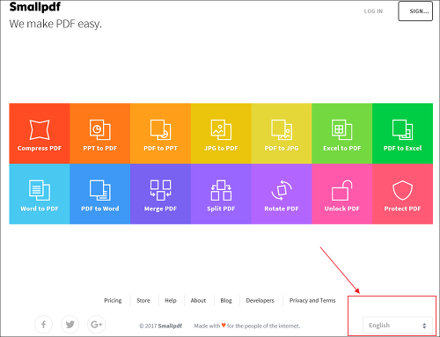Open the Twitter bird icon
440x337 pixels.
[x=70, y=325]
